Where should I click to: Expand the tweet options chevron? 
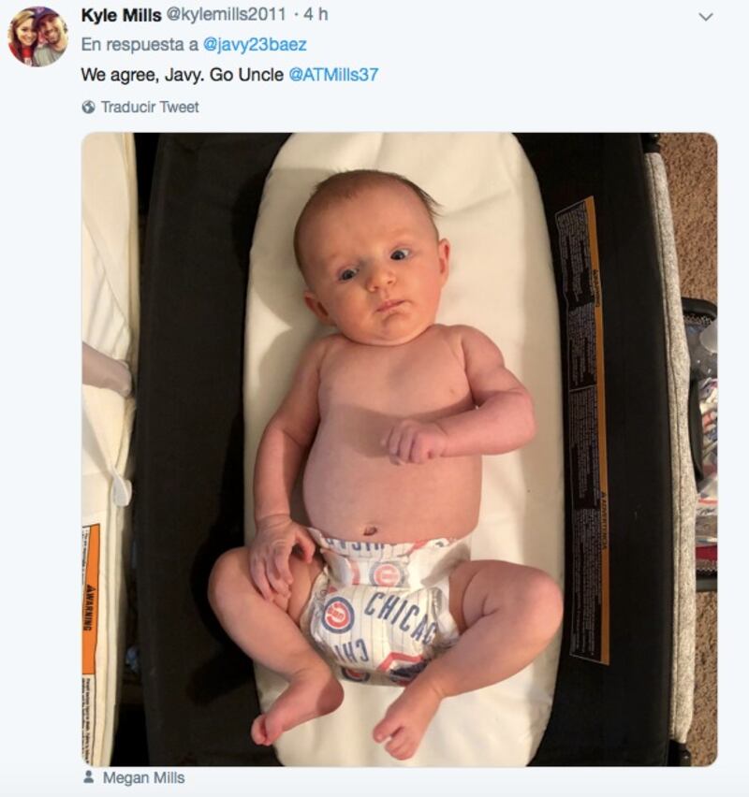coord(706,17)
